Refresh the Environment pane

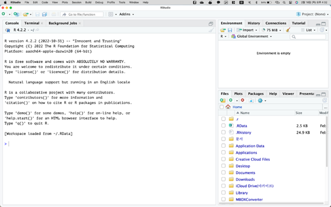click(x=322, y=30)
